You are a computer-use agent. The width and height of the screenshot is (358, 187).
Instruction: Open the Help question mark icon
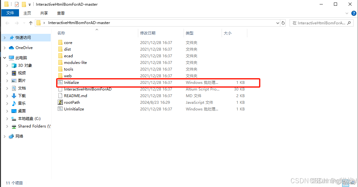click(x=354, y=13)
